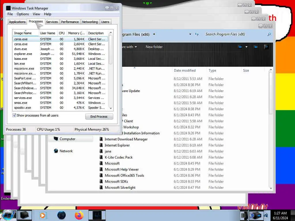
Task: Select Network in the navigation pane
Action: [x=63, y=151]
